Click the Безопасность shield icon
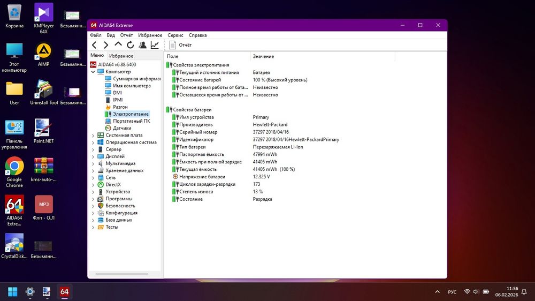 101,206
